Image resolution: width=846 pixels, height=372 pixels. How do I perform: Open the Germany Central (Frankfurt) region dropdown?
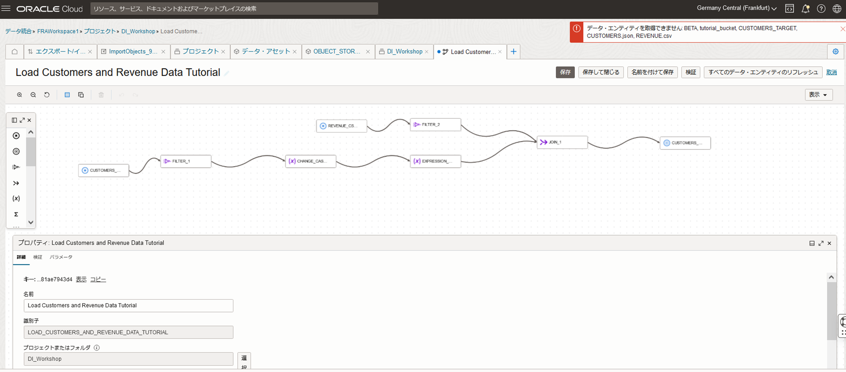[x=736, y=8]
